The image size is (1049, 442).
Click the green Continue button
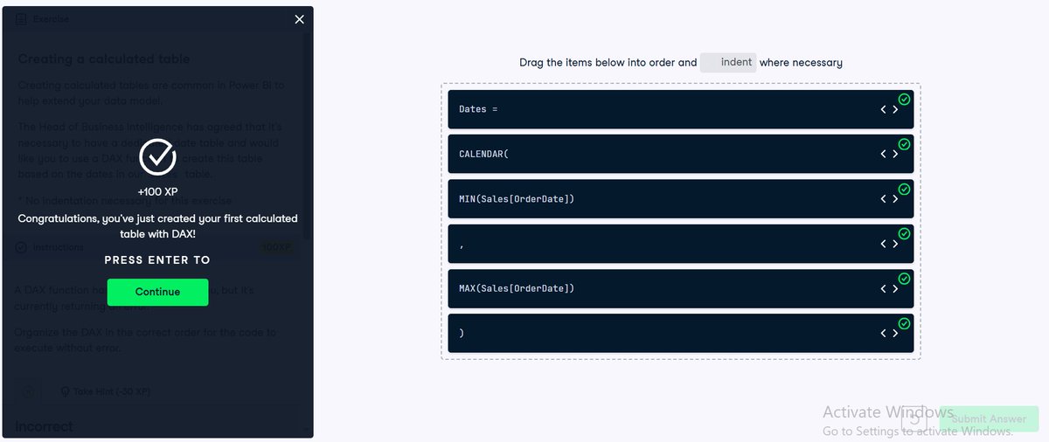157,292
